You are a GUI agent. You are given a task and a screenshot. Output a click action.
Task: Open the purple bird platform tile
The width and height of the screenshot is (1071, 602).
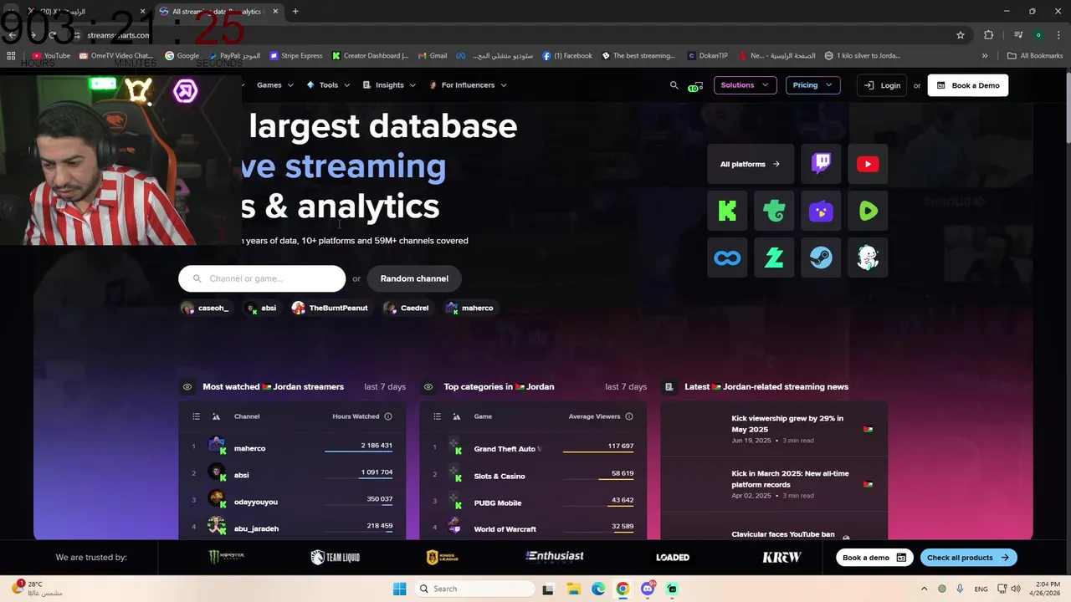(821, 211)
